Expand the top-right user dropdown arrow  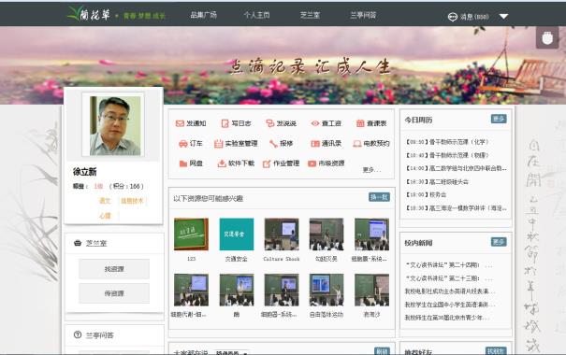503,16
